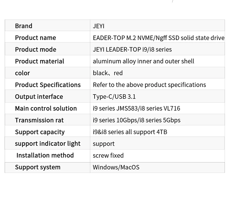Click the Support capacity label
228x197 pixels.
40,132
